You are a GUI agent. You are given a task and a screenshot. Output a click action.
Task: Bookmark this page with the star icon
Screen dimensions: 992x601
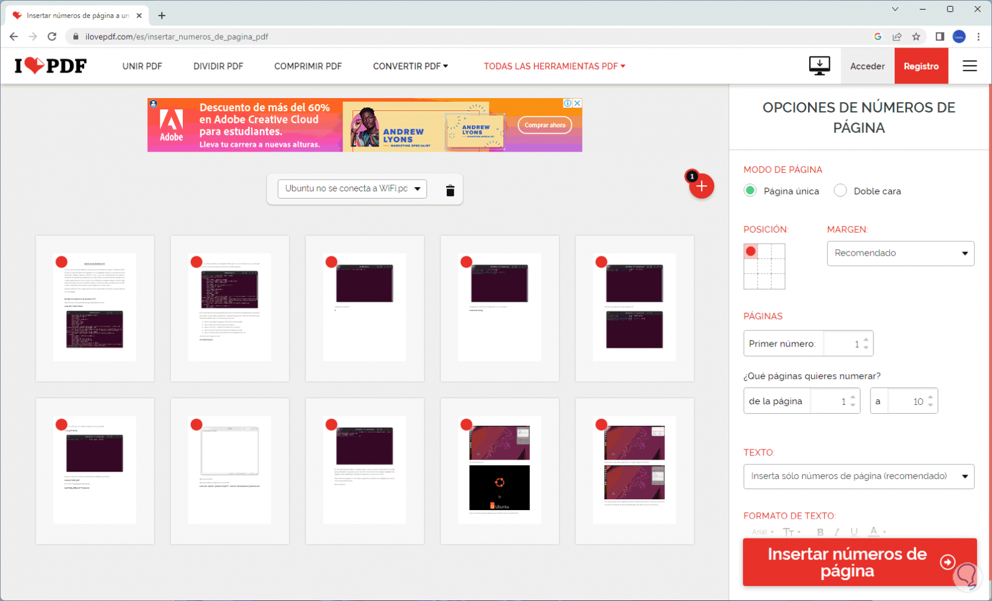click(x=916, y=37)
